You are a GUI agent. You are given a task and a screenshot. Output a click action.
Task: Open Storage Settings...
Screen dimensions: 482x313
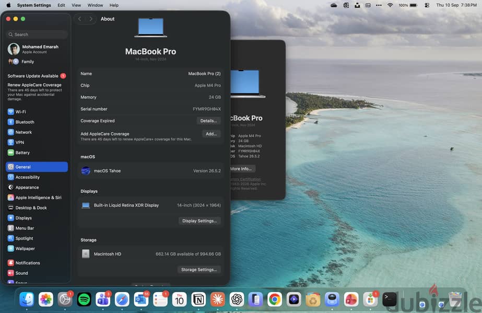pos(199,269)
